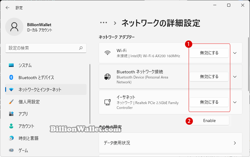Minimize the 設定 window
Screen dimensions: 250x157
point(215,5)
